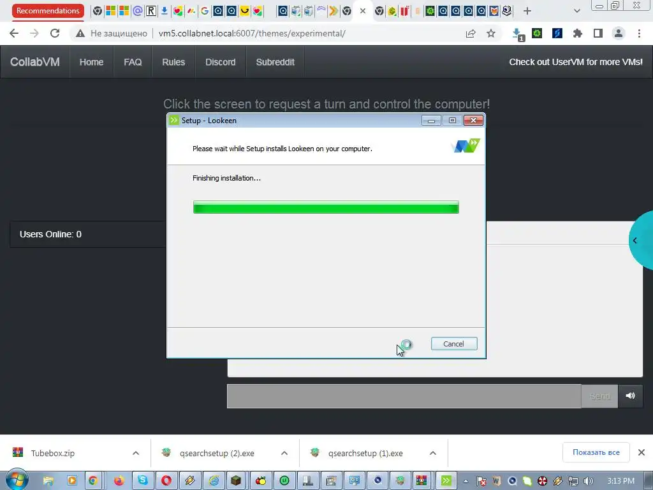Bookmark the page with the star icon

491,33
